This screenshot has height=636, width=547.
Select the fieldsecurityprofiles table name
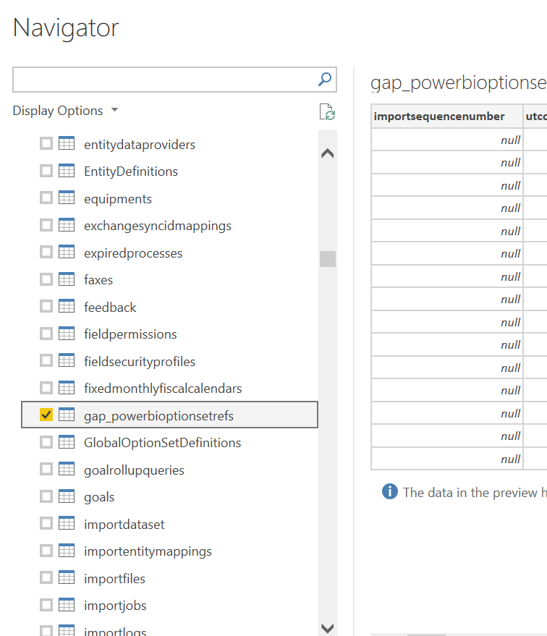[140, 362]
